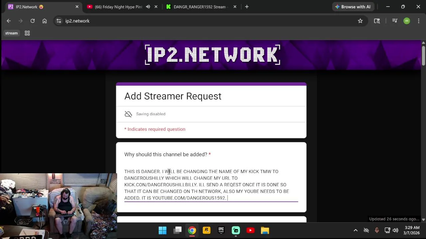Close the DANGR_RANGER1592 Stream tab

click(x=235, y=7)
